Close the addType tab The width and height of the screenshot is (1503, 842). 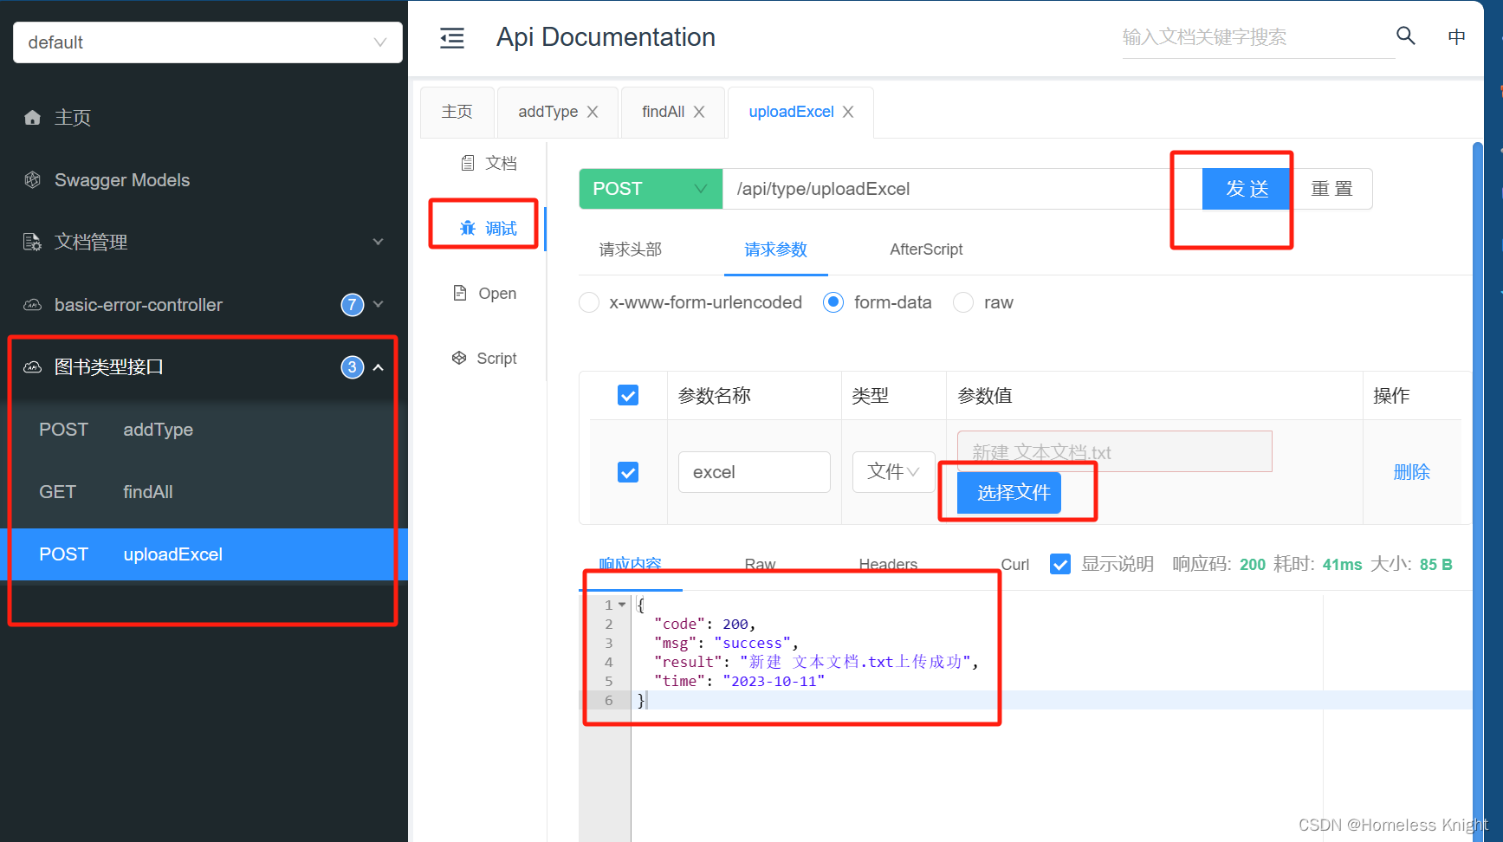(593, 112)
